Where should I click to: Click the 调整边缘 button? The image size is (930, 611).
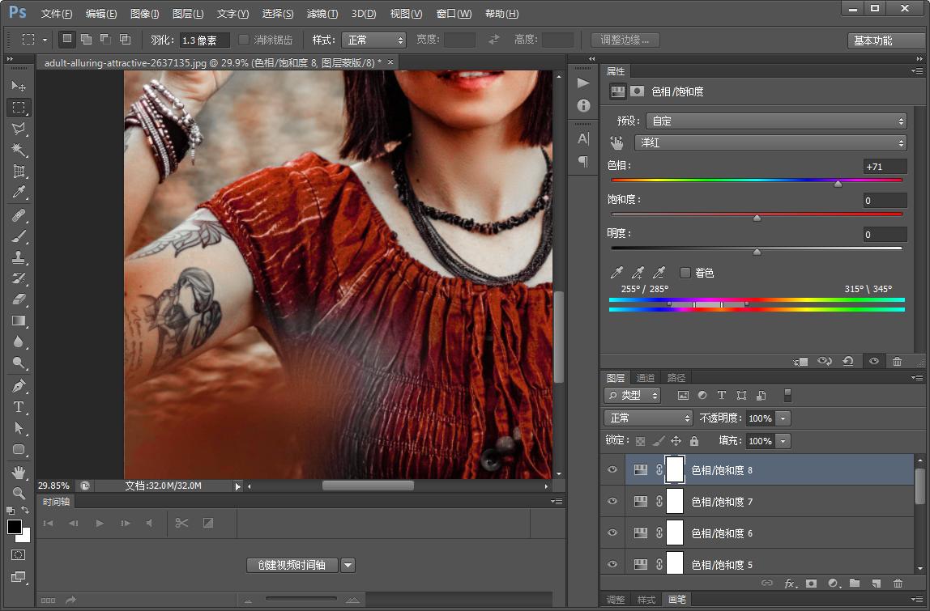[x=625, y=40]
